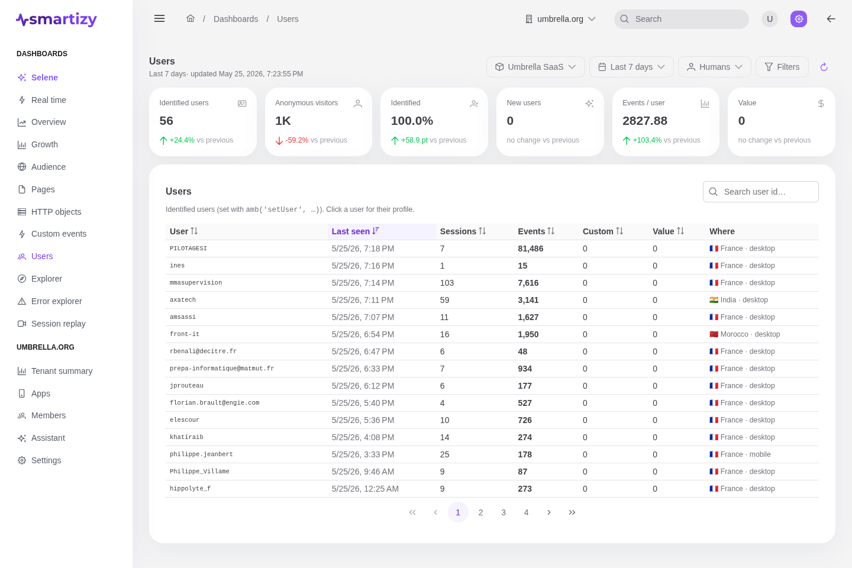Open Session replay in the sidebar
The height and width of the screenshot is (568, 852).
coord(66,324)
